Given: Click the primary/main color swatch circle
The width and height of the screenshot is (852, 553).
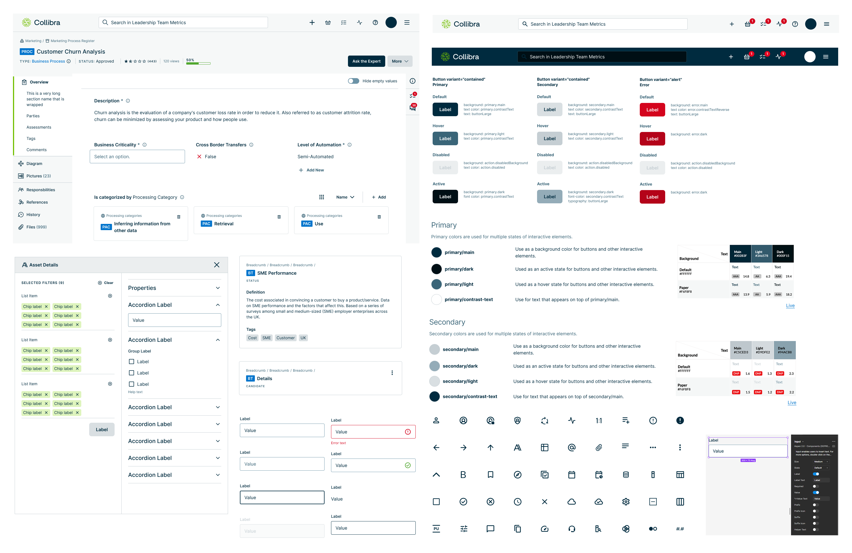Looking at the screenshot, I should 436,252.
